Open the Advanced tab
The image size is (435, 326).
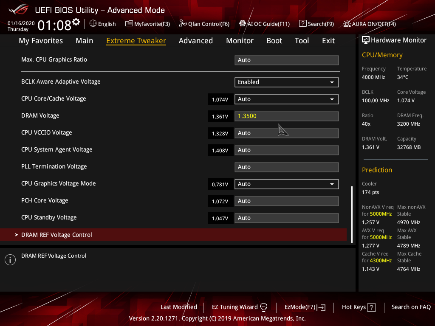pos(196,41)
